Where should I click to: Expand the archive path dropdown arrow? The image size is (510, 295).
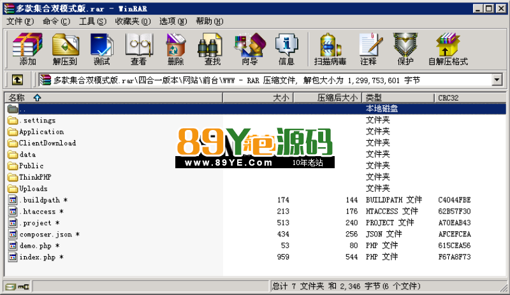point(497,80)
